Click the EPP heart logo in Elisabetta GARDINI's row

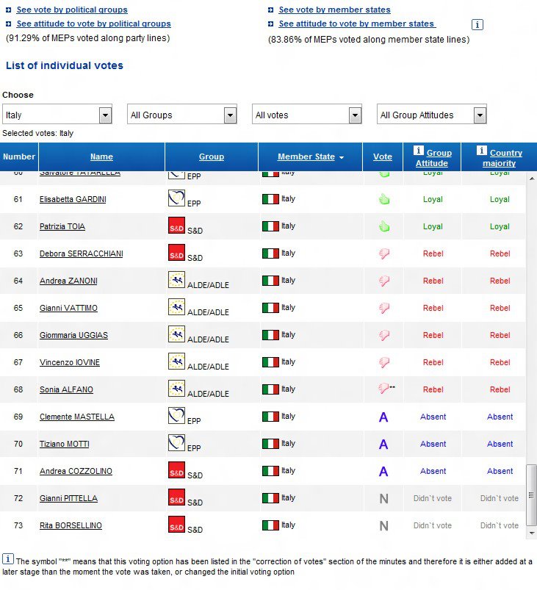tap(176, 198)
